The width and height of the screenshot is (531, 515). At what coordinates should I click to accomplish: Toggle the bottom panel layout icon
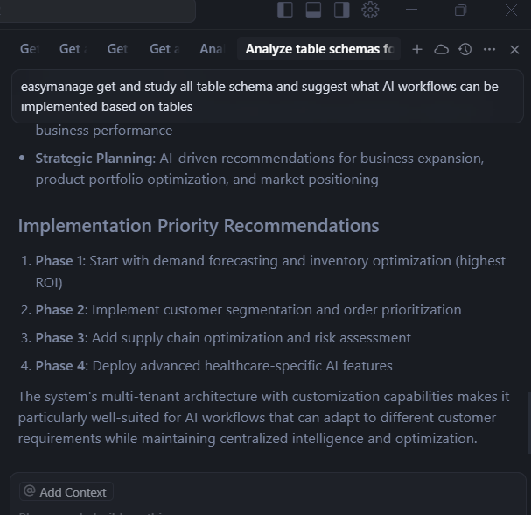[x=313, y=10]
